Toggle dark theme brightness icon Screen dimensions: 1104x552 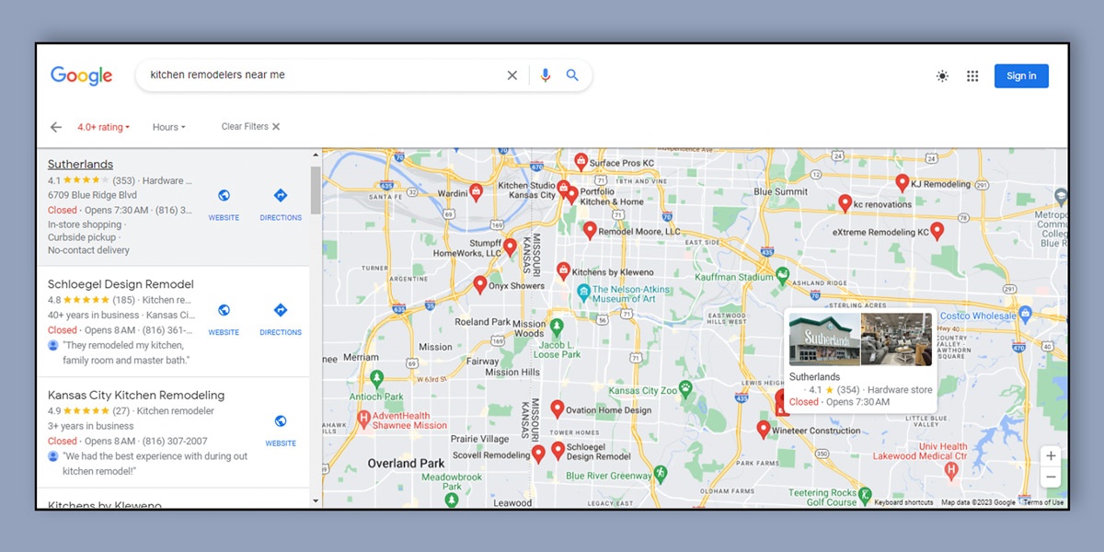click(x=942, y=76)
